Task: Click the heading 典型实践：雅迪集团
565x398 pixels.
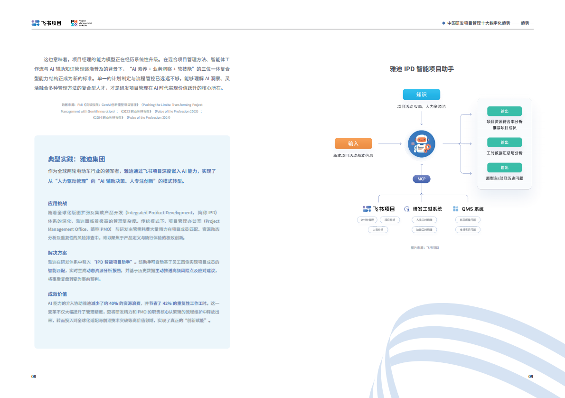Action: 76,159
